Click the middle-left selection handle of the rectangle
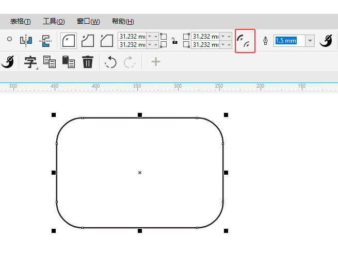Viewport: 338px width, 269px height. click(54, 173)
